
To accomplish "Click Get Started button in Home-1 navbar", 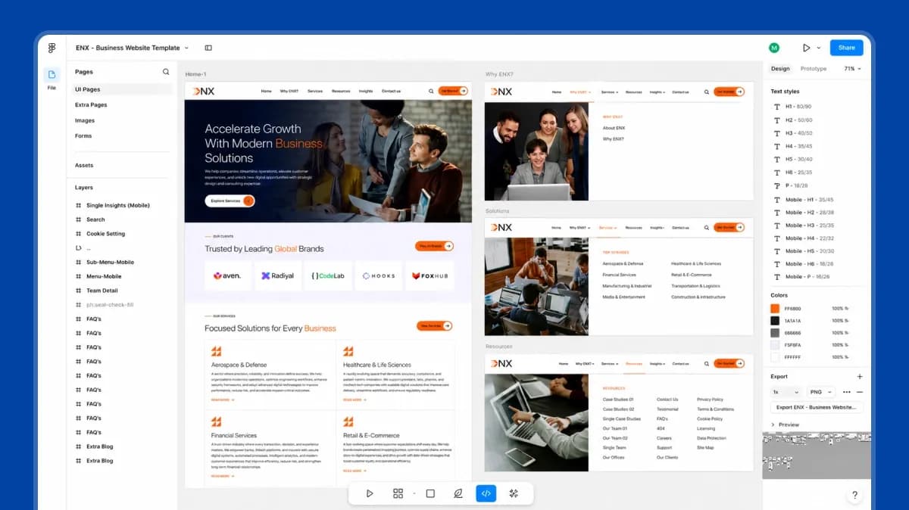I will [453, 91].
